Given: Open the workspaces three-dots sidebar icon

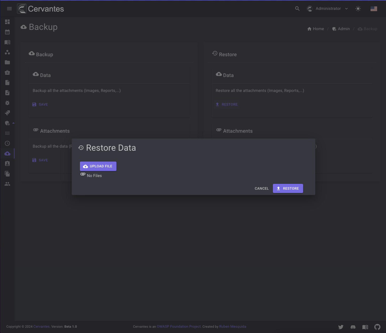Looking at the screenshot, I should click(x=7, y=52).
